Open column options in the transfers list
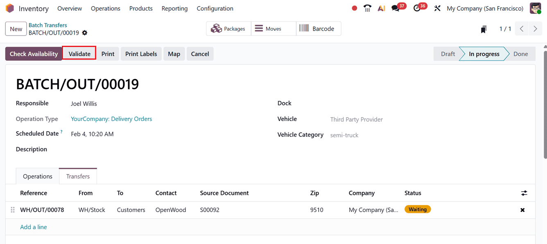The width and height of the screenshot is (547, 244). (x=524, y=193)
